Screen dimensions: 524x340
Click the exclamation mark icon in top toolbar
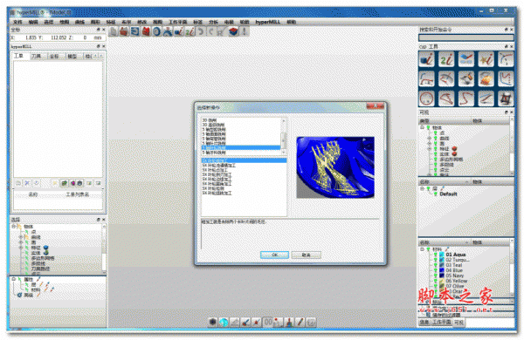(245, 31)
